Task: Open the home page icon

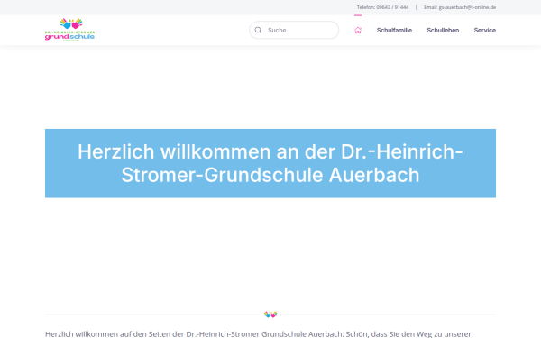Action: pyautogui.click(x=358, y=31)
